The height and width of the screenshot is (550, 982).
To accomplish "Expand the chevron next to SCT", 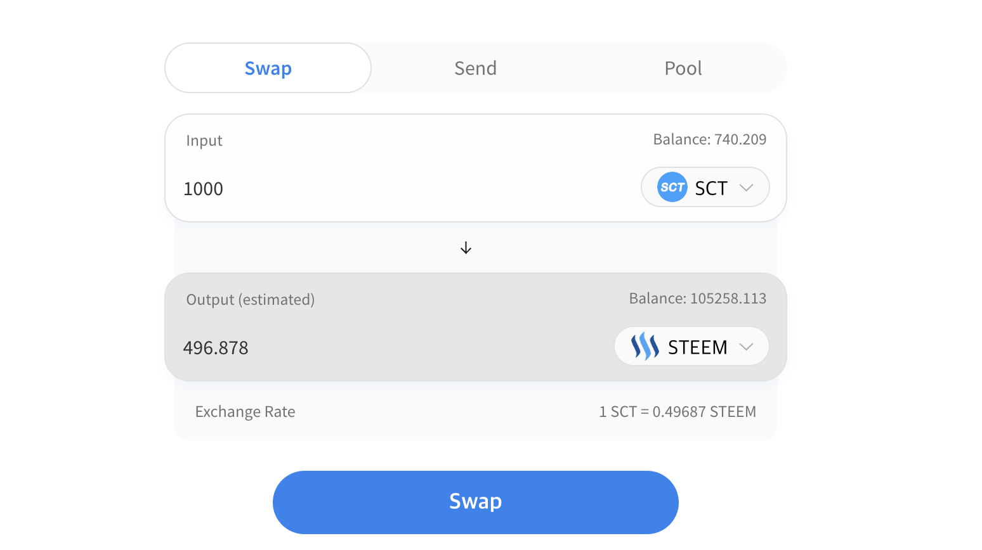I will 746,188.
